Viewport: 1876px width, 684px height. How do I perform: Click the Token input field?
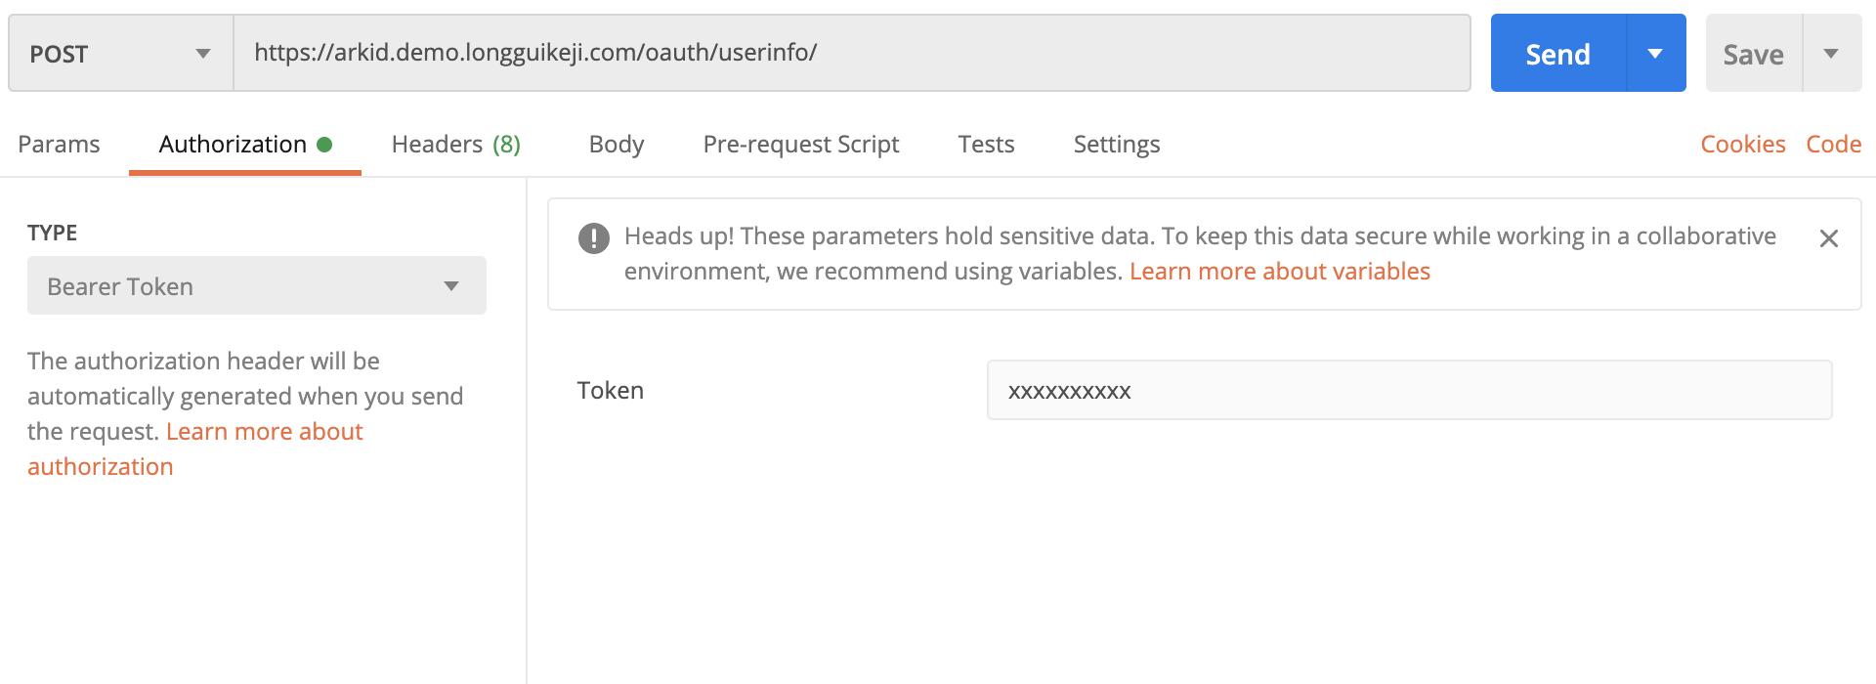pyautogui.click(x=1408, y=391)
